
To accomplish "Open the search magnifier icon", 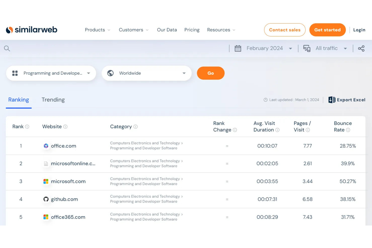I will 7,48.
